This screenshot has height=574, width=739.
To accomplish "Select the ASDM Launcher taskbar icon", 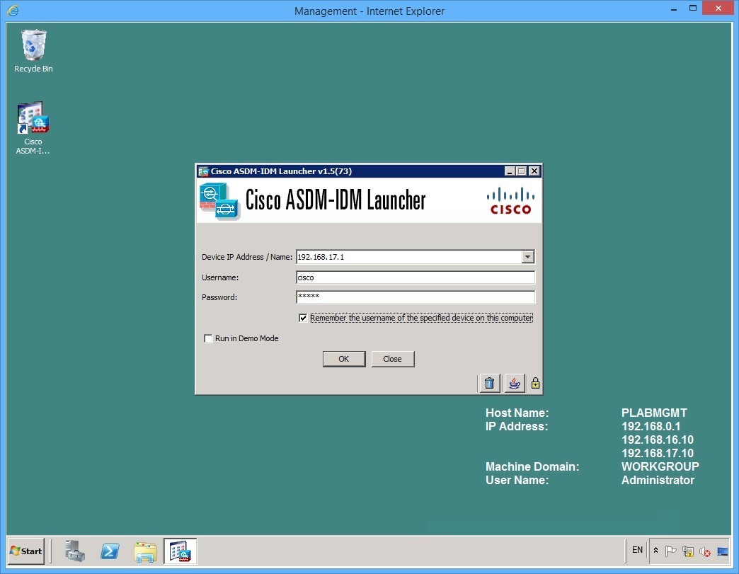I will click(x=180, y=551).
